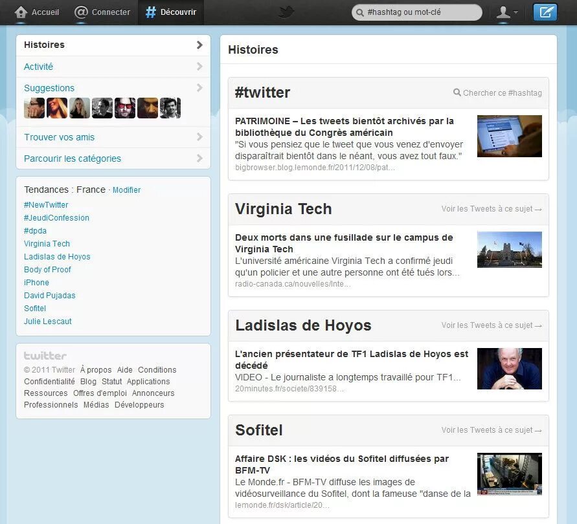Screen dimensions: 577x524
Task: Click the Sofitel surveillance video thumbnail
Action: tap(509, 474)
